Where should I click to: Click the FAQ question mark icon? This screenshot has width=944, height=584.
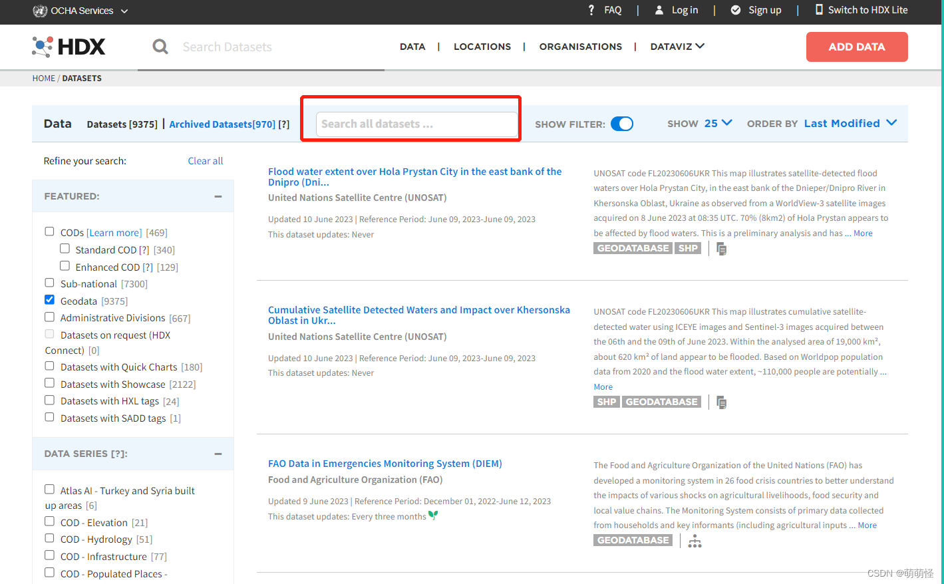[x=591, y=10]
